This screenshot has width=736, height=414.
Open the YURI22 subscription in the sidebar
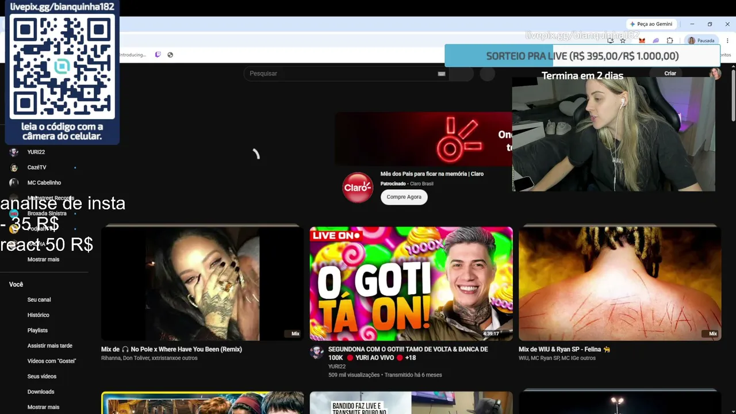(x=37, y=152)
